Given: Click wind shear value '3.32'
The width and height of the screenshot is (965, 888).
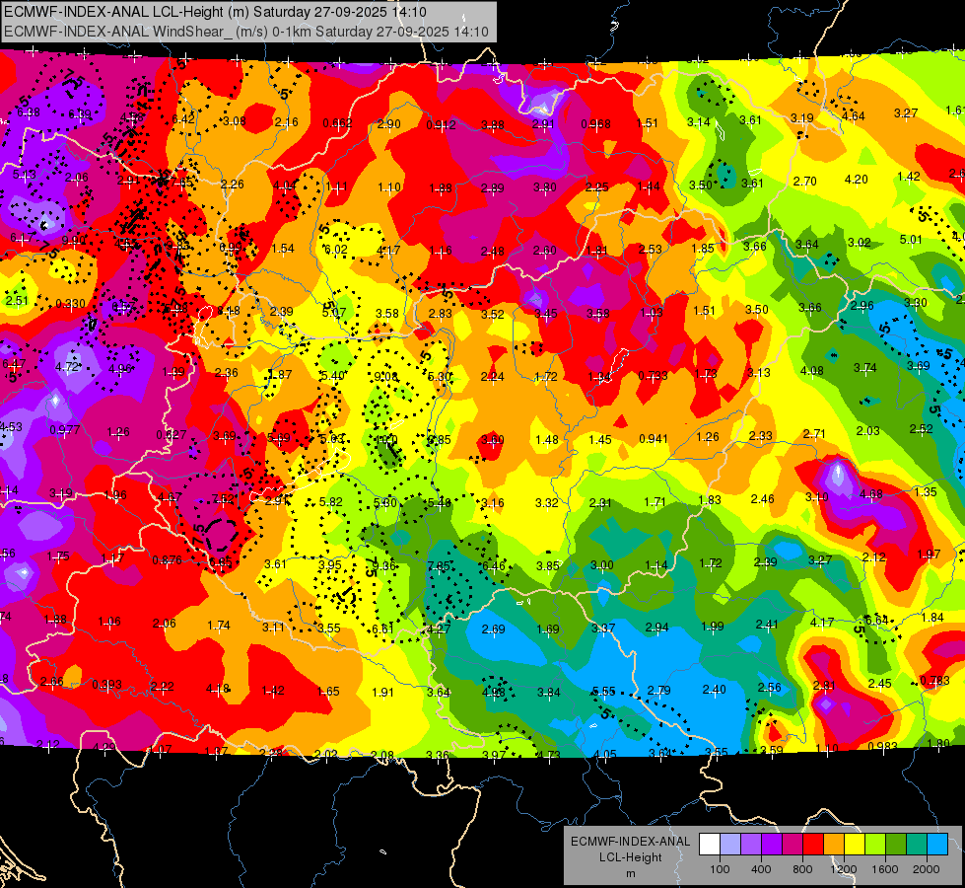Looking at the screenshot, I should click(546, 503).
